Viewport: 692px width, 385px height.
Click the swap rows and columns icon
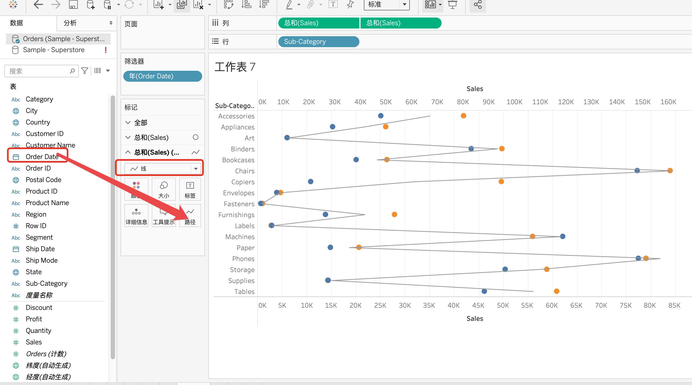(228, 4)
